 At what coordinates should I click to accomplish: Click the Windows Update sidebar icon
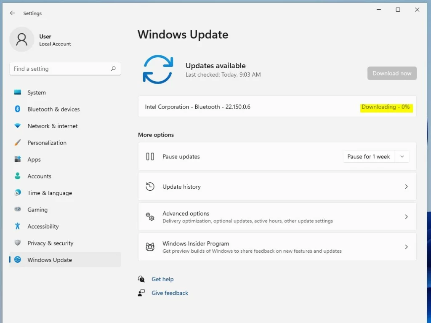tap(18, 259)
